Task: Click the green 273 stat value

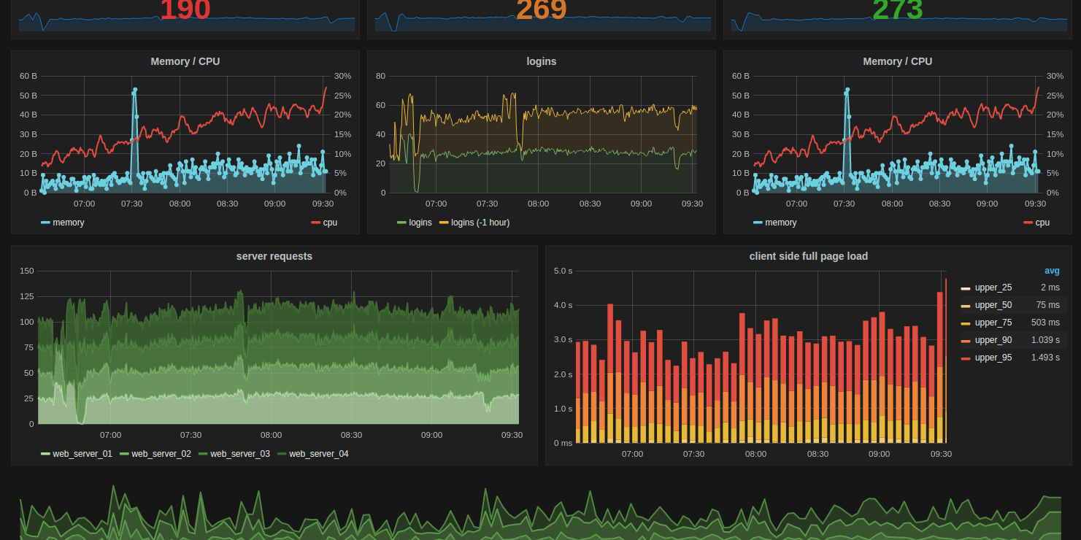Action: point(898,9)
